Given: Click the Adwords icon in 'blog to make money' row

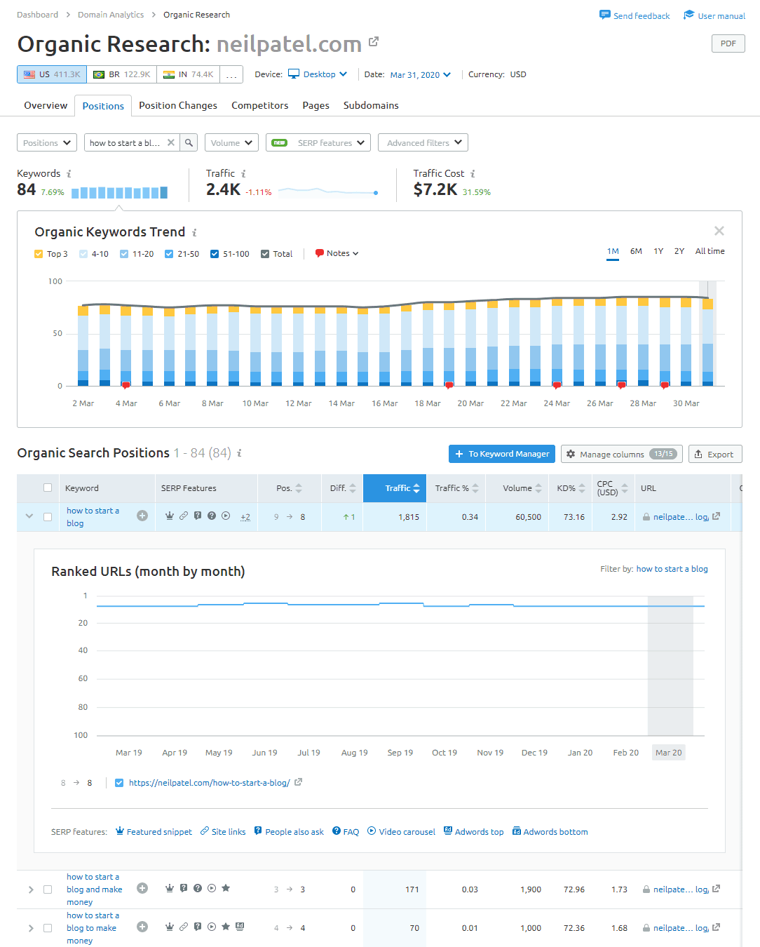Looking at the screenshot, I should 240,927.
